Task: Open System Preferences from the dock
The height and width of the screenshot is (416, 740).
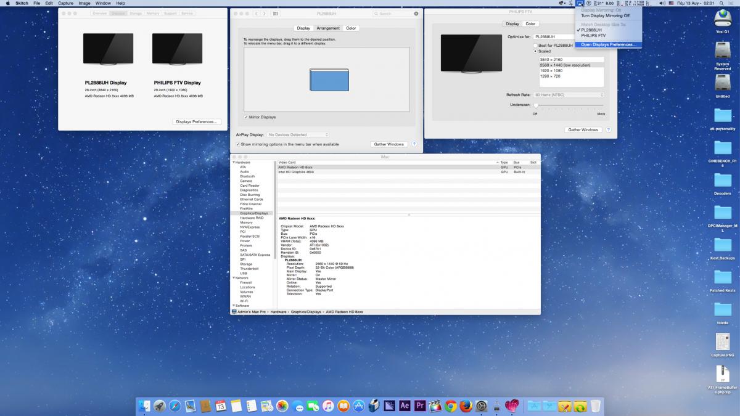Action: tap(482, 406)
